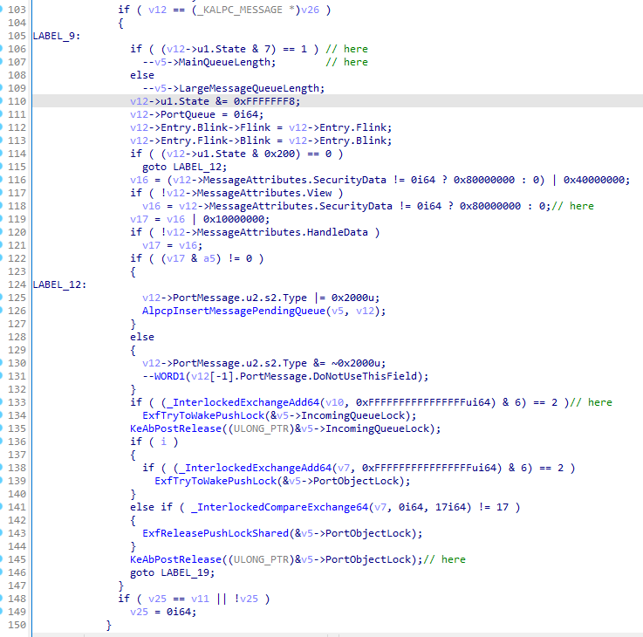Click the LargeMessageQueueLength field
643x637 pixels.
click(x=249, y=88)
